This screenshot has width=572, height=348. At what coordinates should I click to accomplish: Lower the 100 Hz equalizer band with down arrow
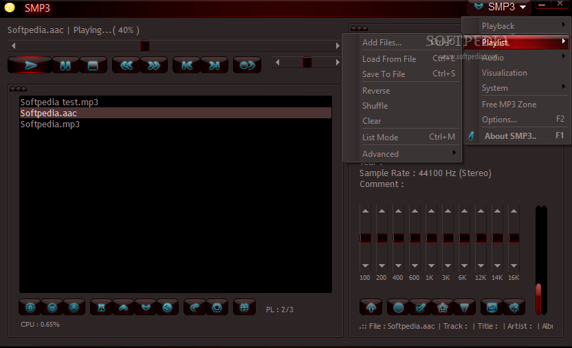pyautogui.click(x=365, y=265)
